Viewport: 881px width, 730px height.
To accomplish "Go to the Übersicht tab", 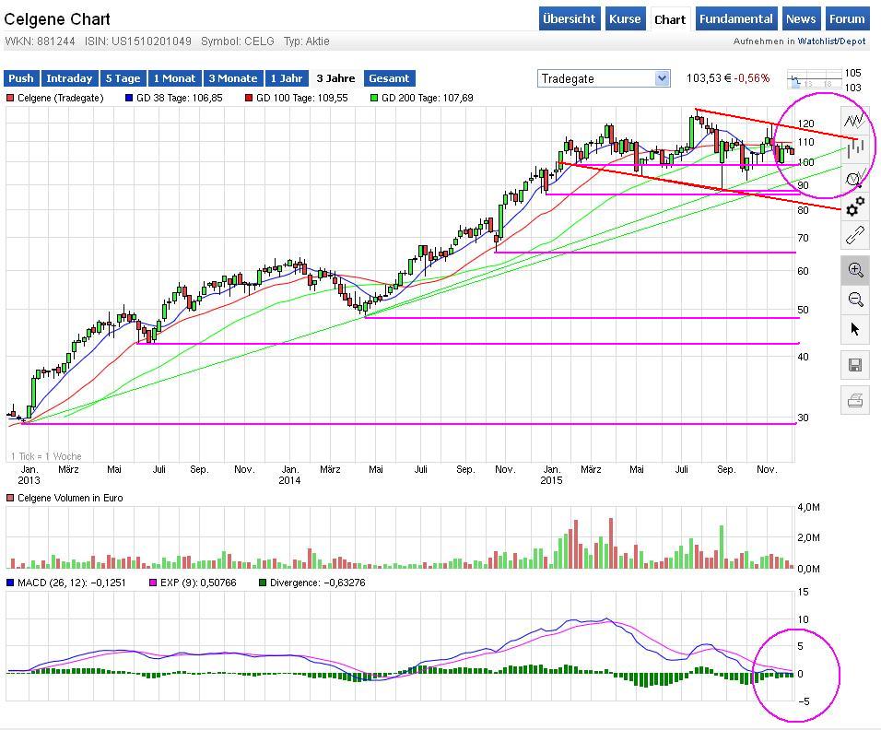I will (x=570, y=18).
